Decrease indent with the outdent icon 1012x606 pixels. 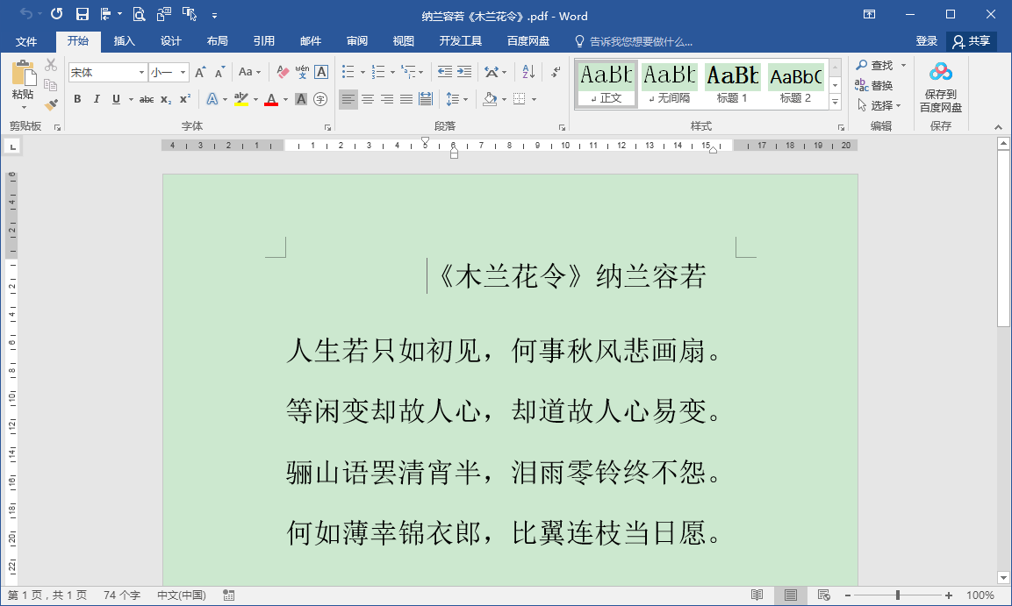445,72
